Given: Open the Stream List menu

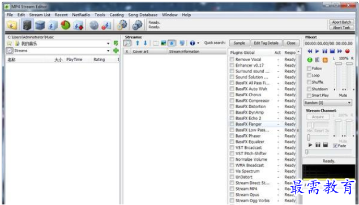Looking at the screenshot, I should [40, 15].
